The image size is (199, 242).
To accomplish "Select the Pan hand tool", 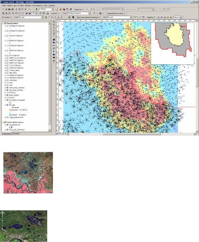I will coord(54,36).
